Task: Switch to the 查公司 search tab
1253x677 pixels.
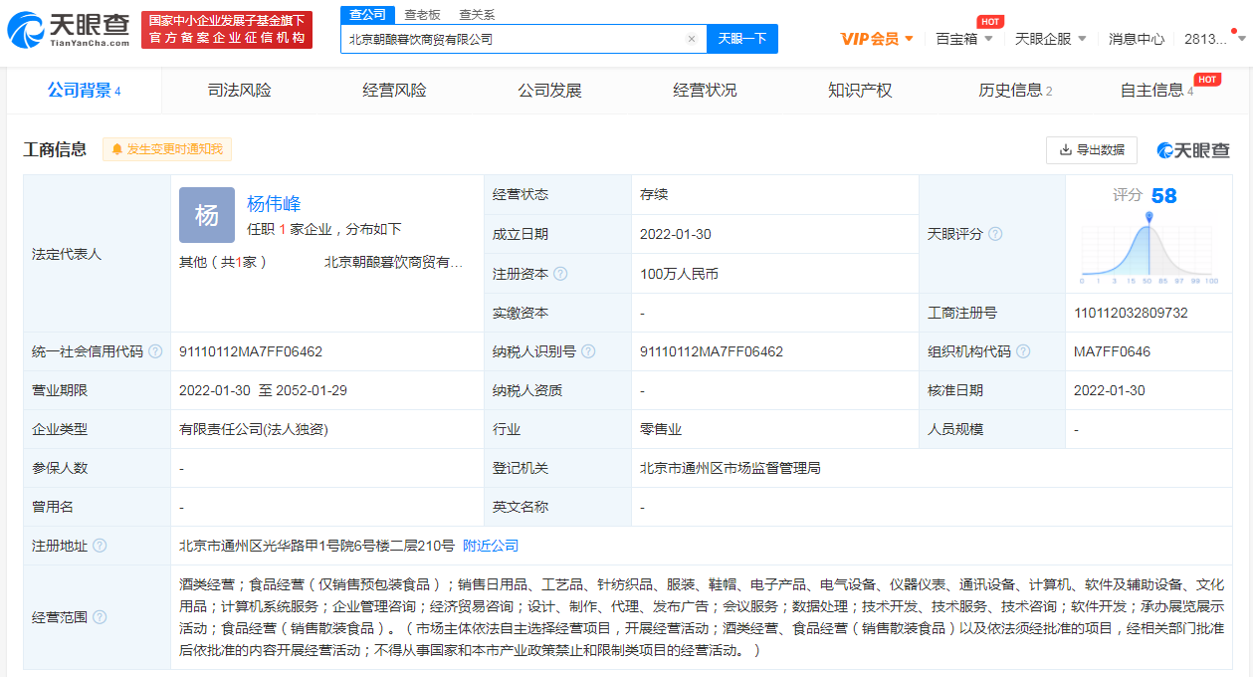Action: point(368,14)
